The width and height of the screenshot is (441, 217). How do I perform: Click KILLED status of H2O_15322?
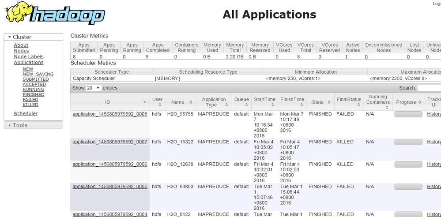[x=345, y=142]
